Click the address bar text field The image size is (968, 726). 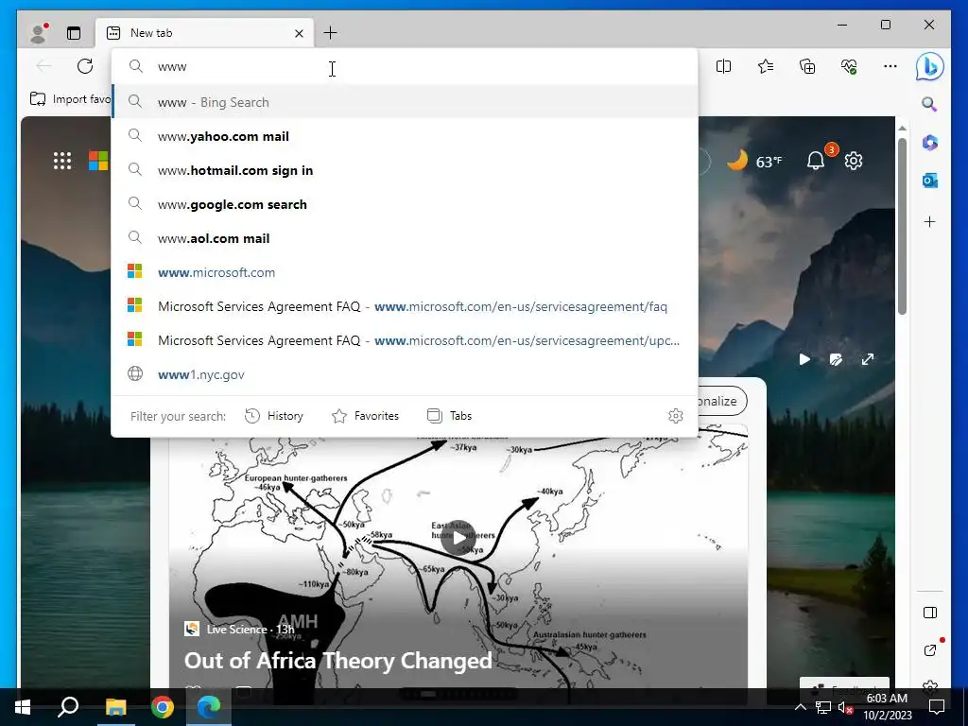pyautogui.click(x=405, y=67)
